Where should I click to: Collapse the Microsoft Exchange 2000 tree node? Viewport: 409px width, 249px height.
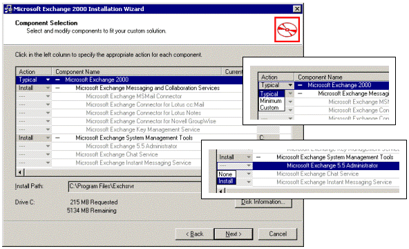(57, 80)
